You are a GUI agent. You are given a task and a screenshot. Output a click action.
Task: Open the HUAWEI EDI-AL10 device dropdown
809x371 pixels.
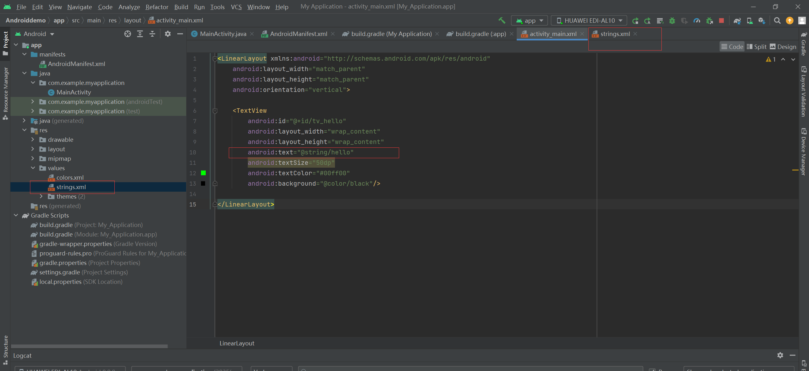click(x=588, y=21)
